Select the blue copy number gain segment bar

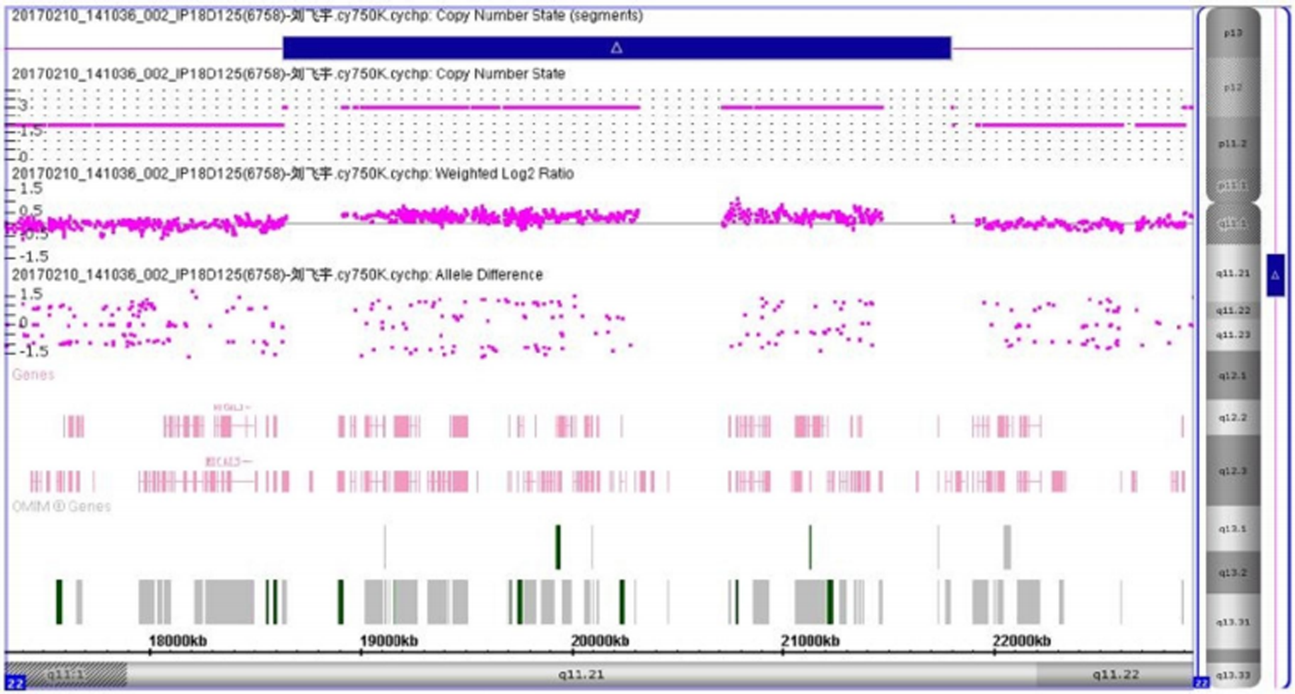617,48
